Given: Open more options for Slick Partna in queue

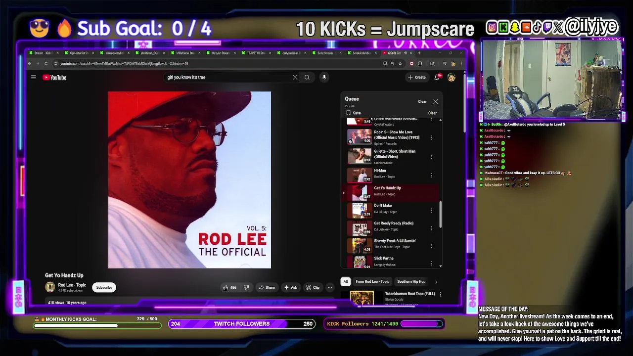Looking at the screenshot, I should 432,263.
